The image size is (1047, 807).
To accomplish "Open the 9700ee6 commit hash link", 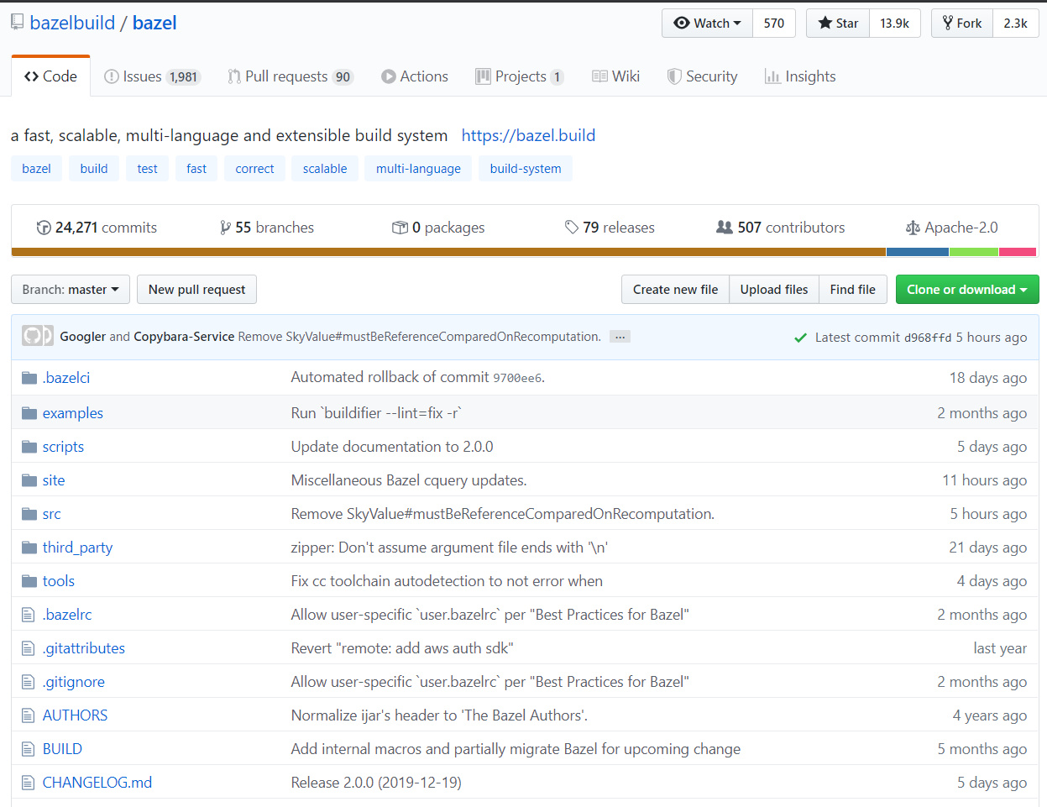I will (x=517, y=379).
